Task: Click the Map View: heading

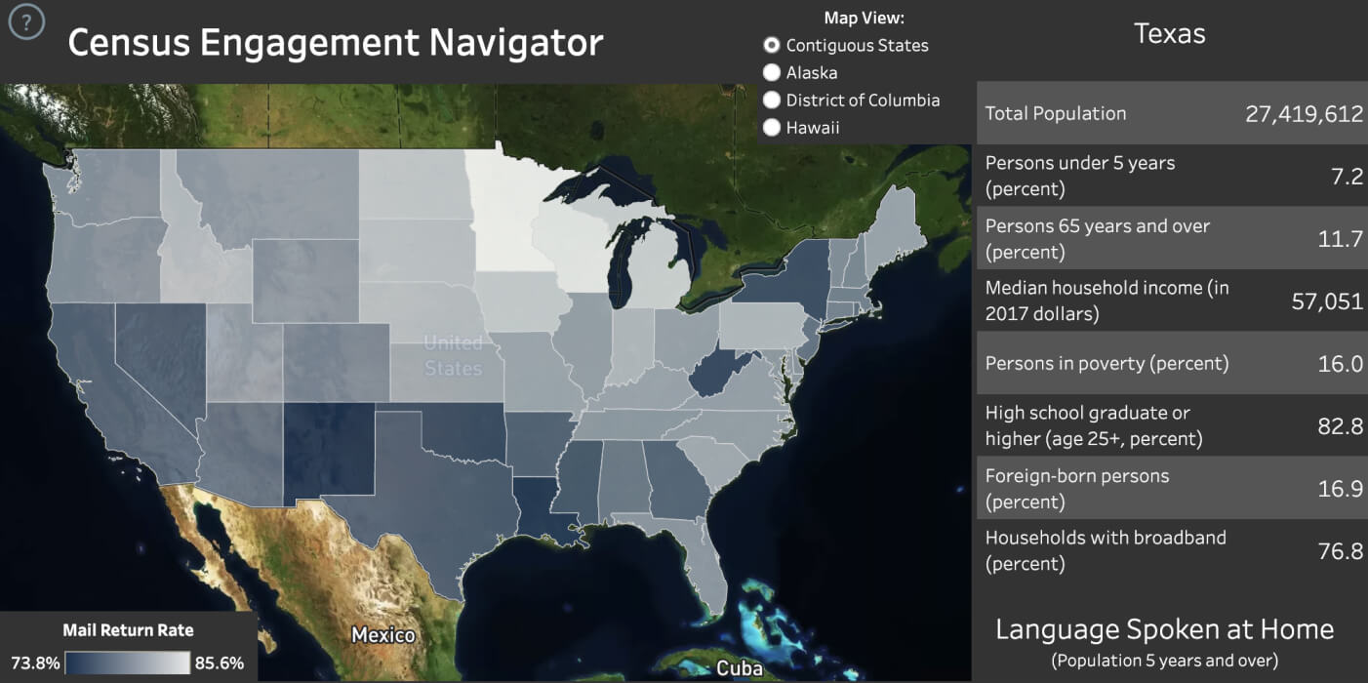Action: [x=865, y=18]
